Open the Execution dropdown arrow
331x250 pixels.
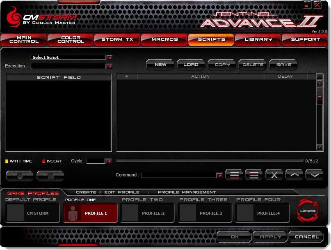pos(110,66)
